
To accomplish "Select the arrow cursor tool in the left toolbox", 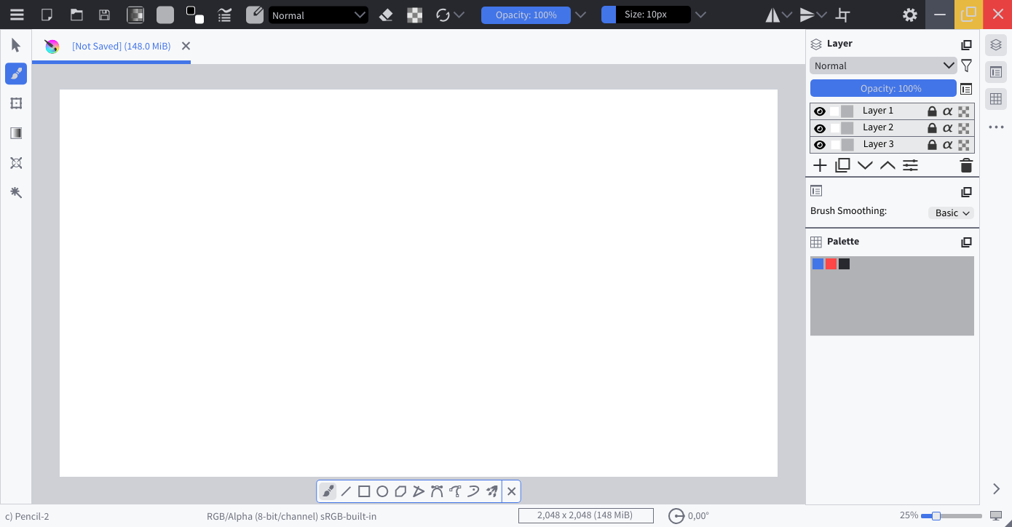I will pyautogui.click(x=16, y=45).
